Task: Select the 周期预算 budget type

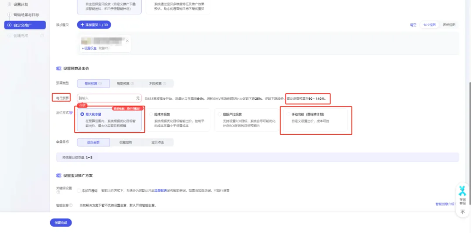Action: (125, 84)
